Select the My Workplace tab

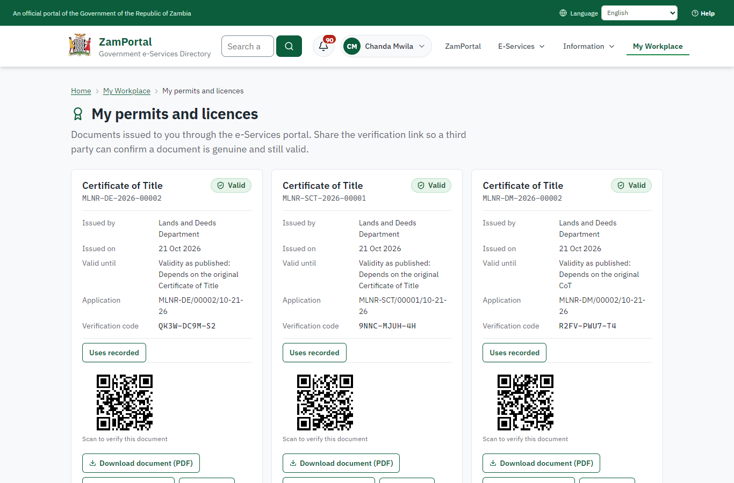(658, 46)
